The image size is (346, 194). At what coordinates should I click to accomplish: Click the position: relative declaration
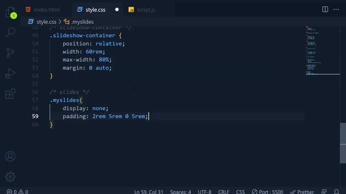(x=94, y=44)
